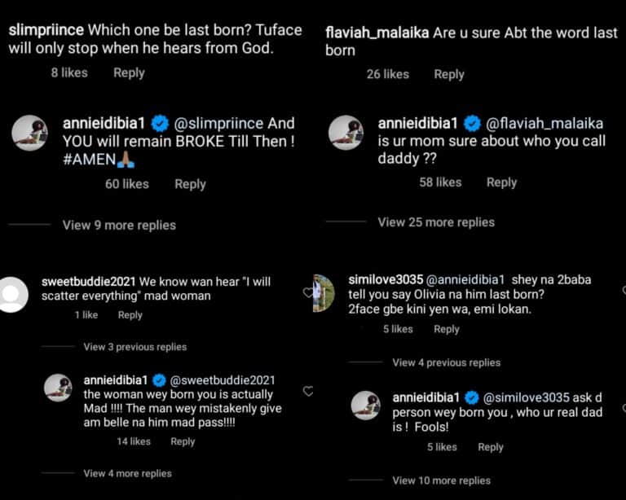Click annieidibia1's avatar beside the sweetbuddie2021 reply

pos(58,388)
